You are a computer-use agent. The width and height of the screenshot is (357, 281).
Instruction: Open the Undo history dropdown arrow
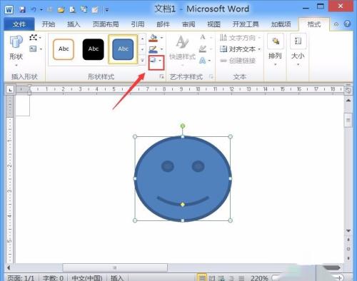(41, 10)
